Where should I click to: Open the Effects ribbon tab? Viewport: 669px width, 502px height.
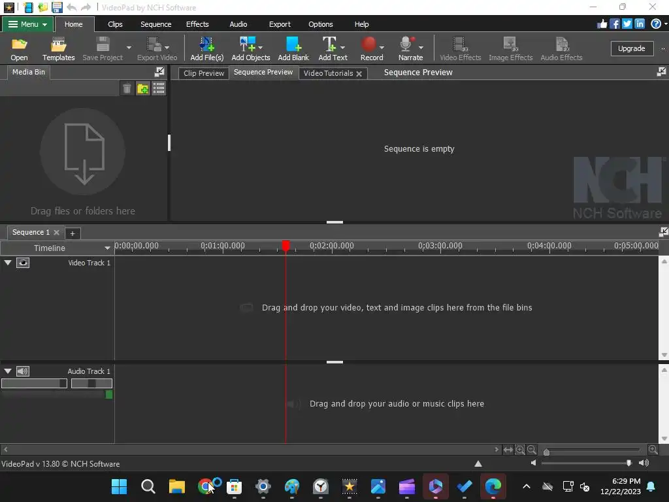point(197,24)
